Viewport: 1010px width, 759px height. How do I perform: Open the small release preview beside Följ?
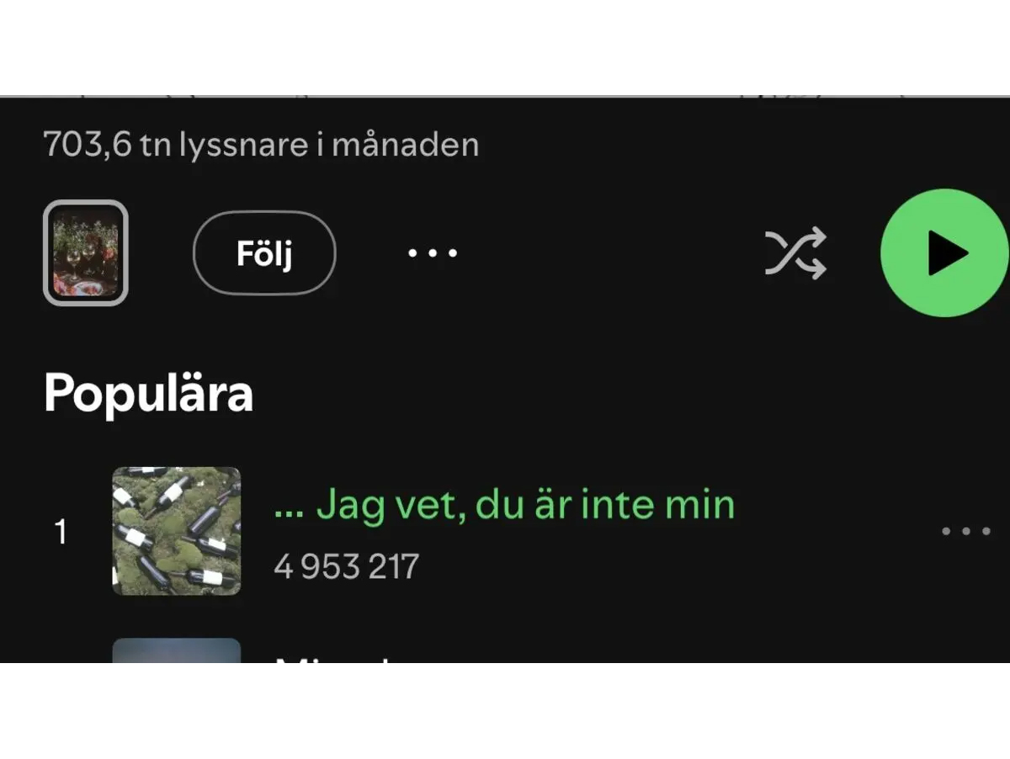[x=85, y=252]
